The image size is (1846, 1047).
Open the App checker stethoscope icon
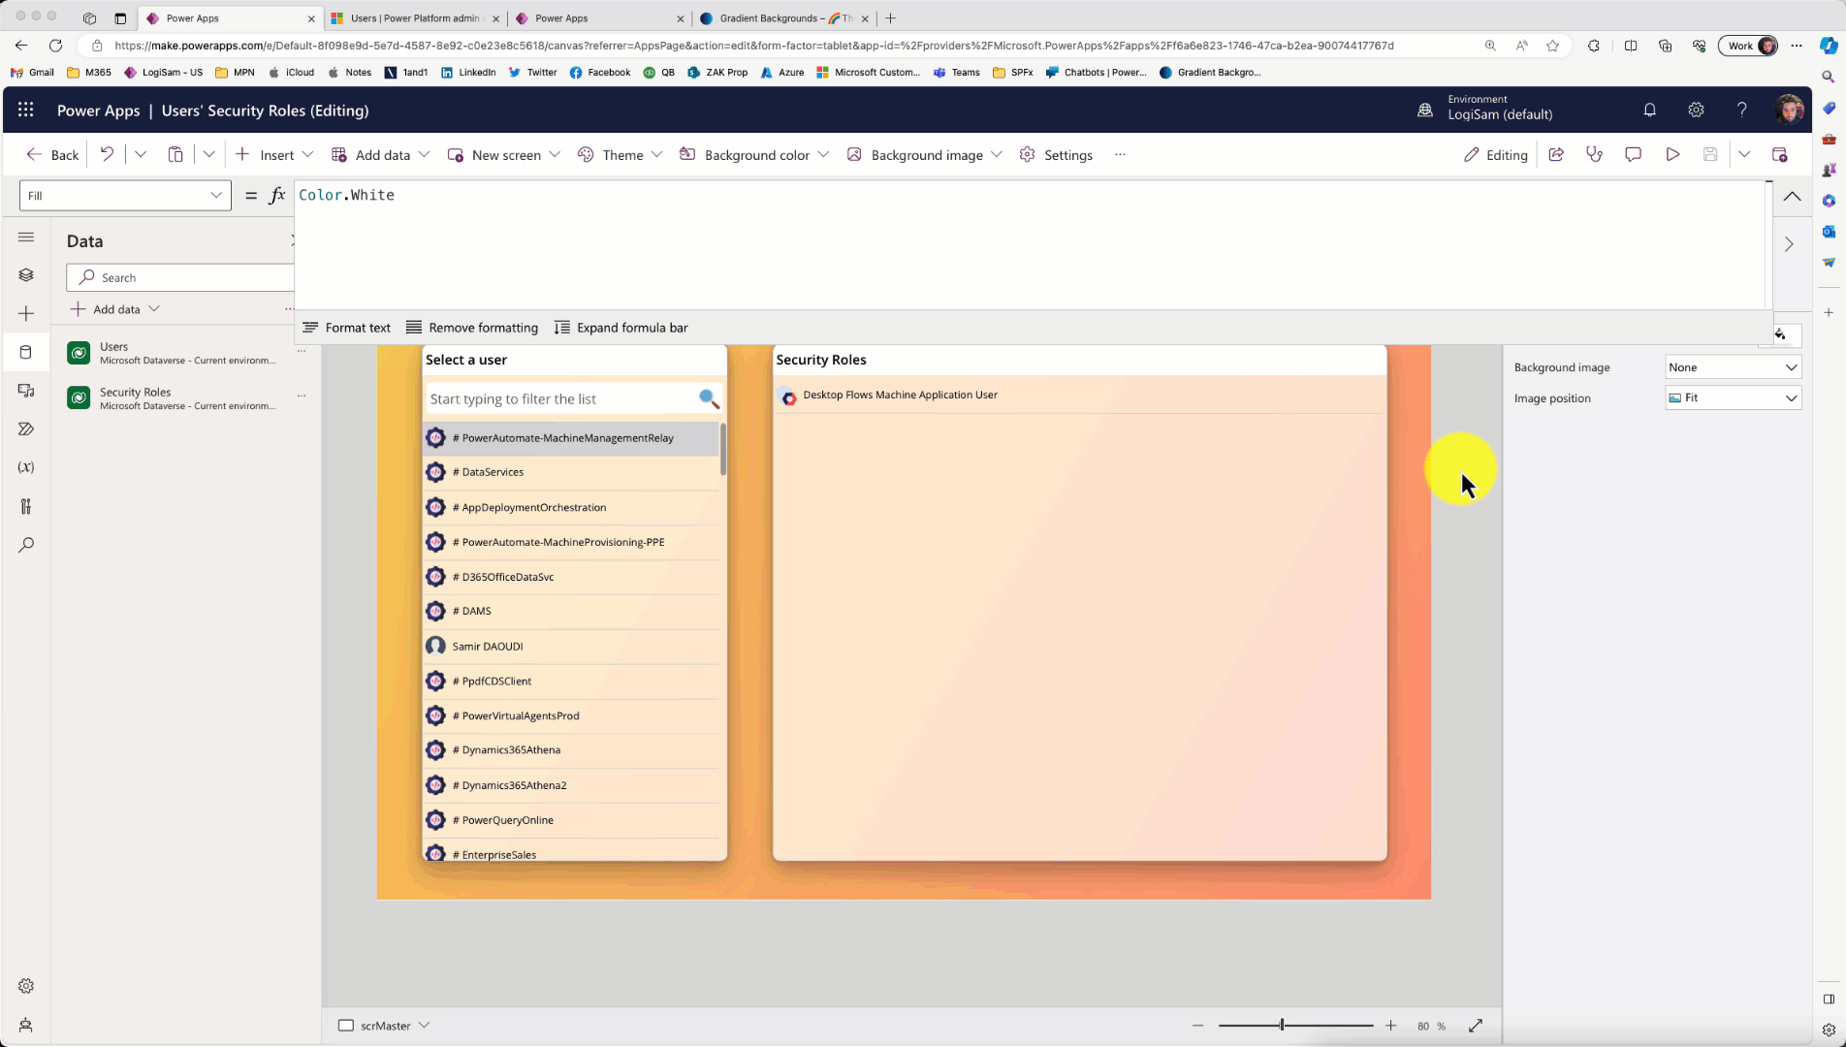coord(1595,154)
